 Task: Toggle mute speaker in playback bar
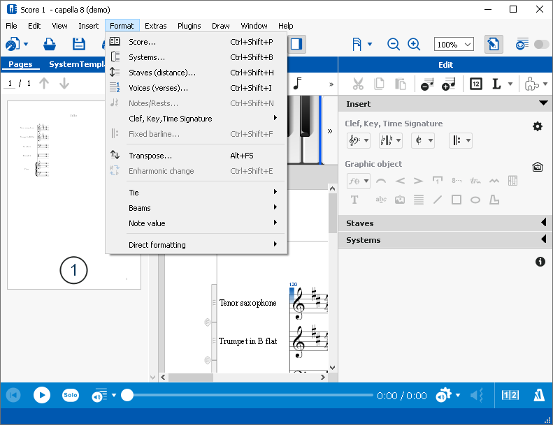coord(476,396)
